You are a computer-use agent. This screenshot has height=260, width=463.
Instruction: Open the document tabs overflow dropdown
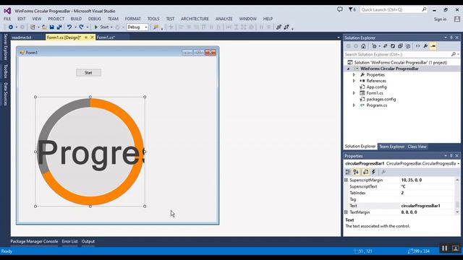339,38
